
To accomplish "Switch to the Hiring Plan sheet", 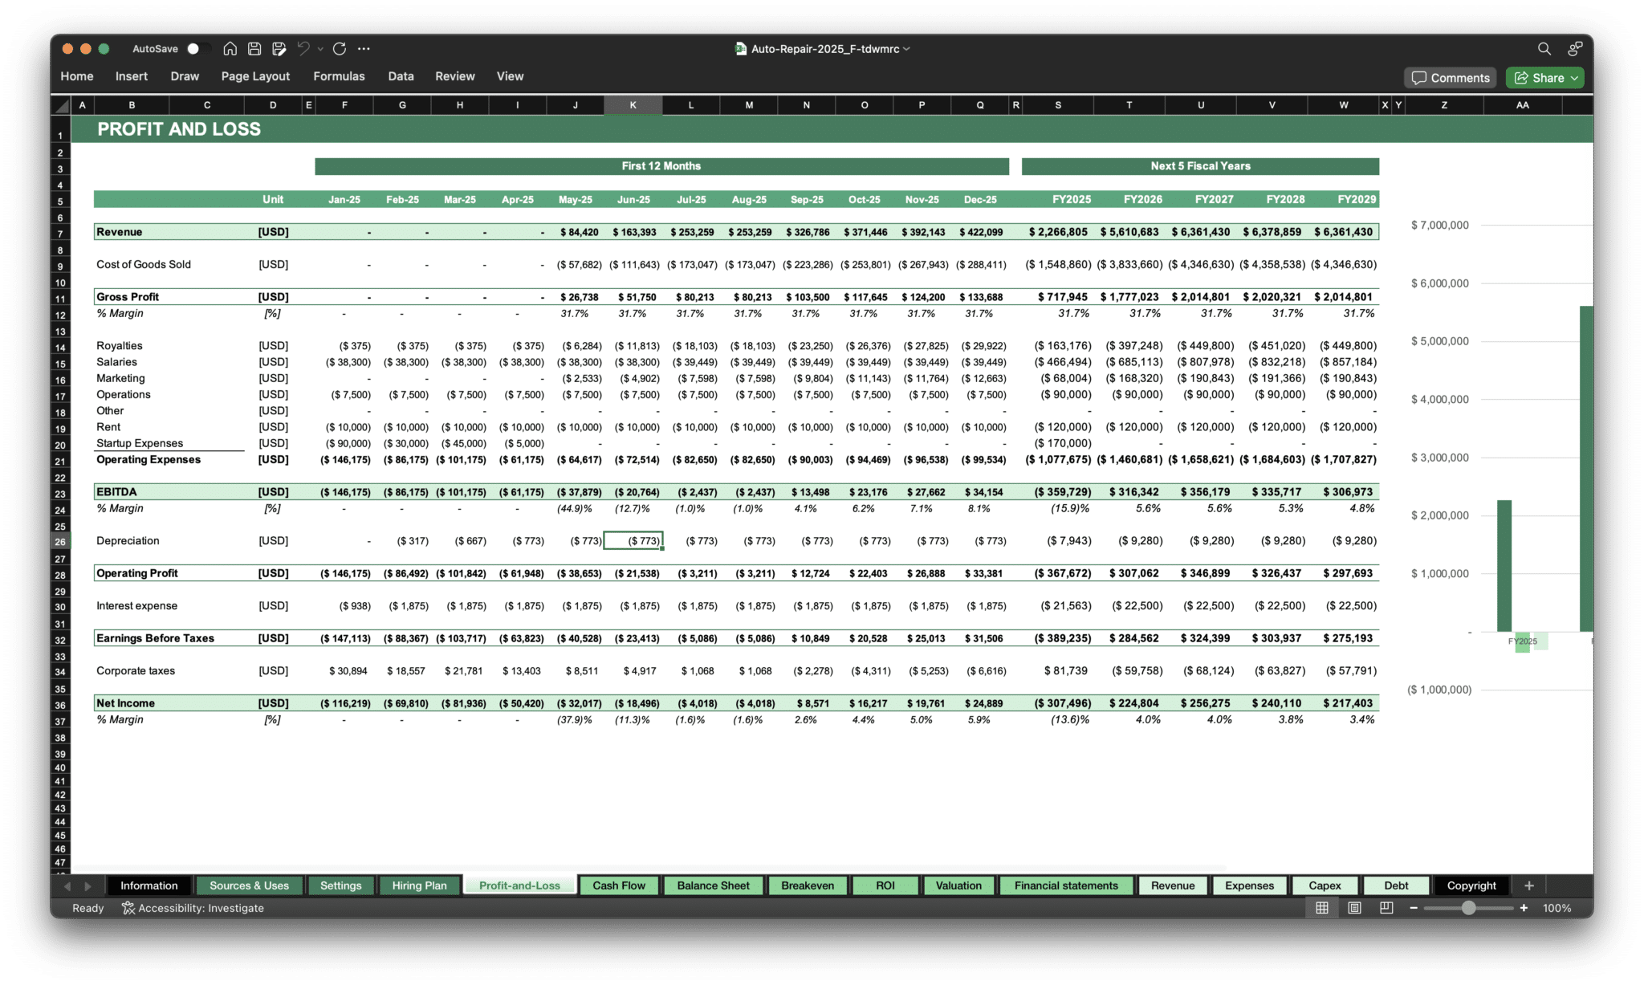I will coord(419,885).
